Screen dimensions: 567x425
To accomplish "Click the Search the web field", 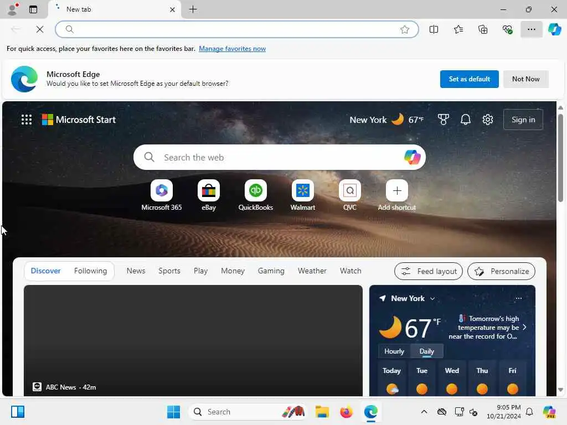I will (x=279, y=157).
